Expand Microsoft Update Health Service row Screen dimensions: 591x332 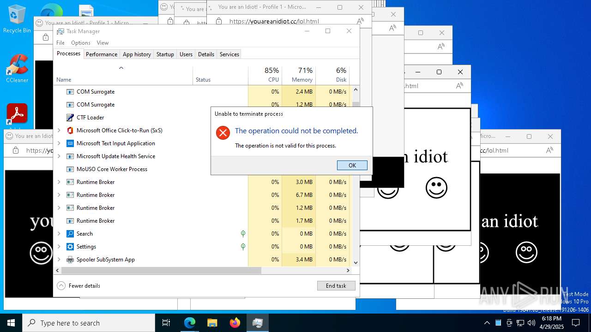59,156
